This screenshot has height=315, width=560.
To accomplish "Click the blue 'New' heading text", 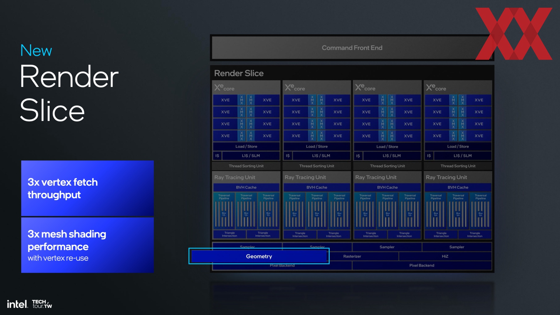I will pos(36,50).
